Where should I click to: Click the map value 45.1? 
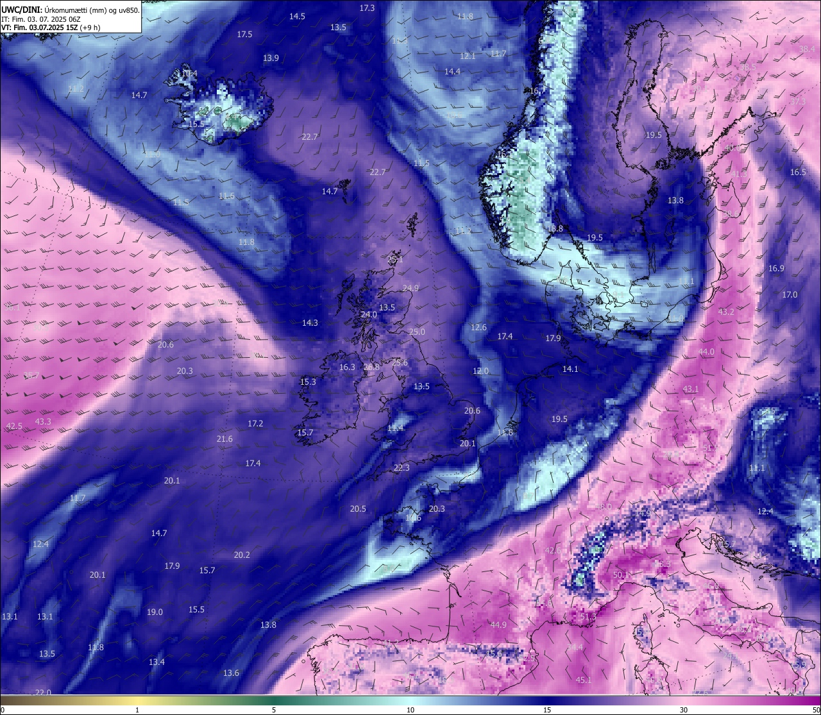(584, 680)
